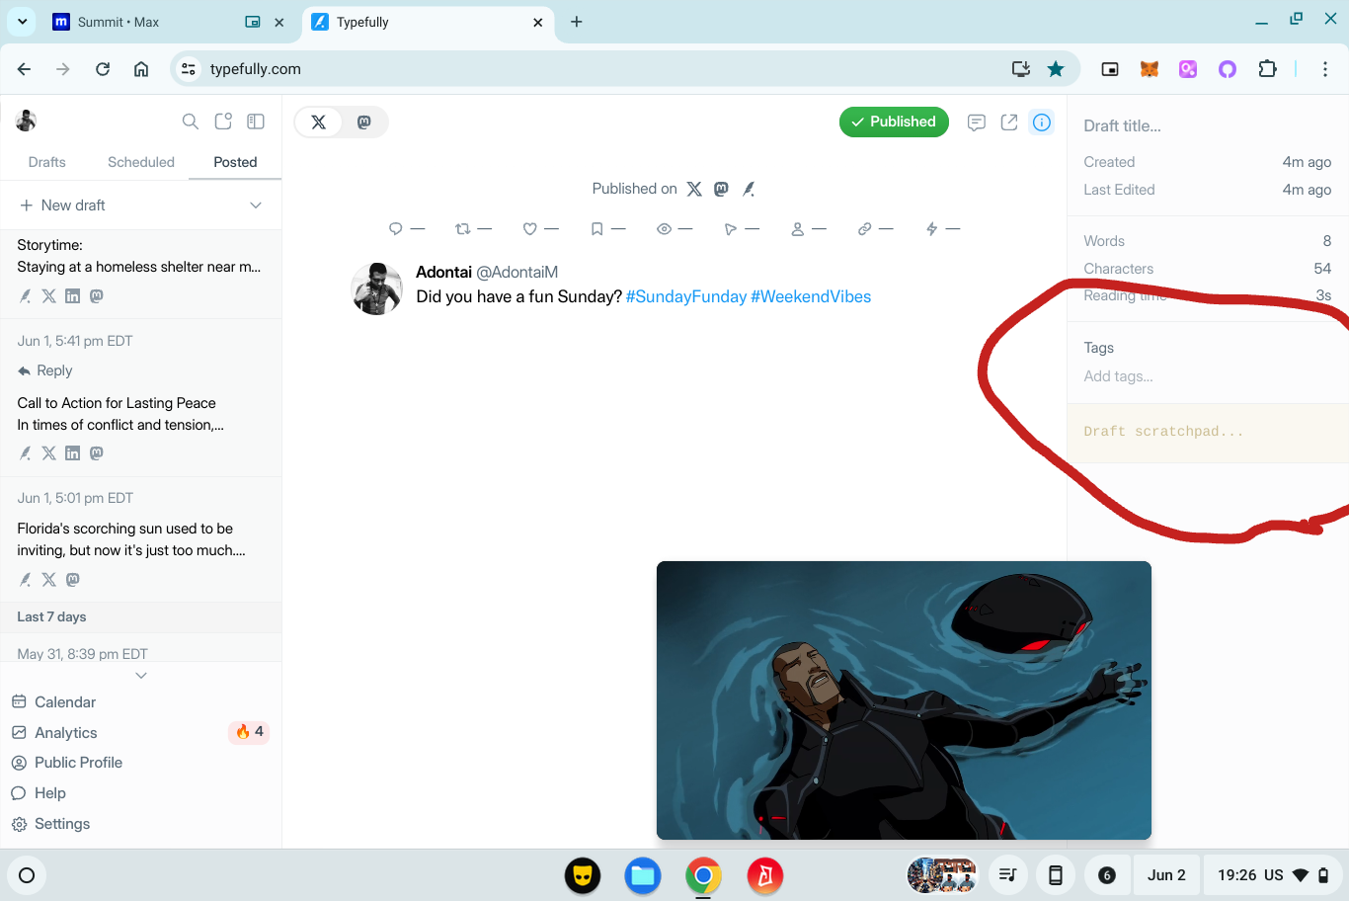
Task: Click the streak badge showing 4
Action: [249, 732]
